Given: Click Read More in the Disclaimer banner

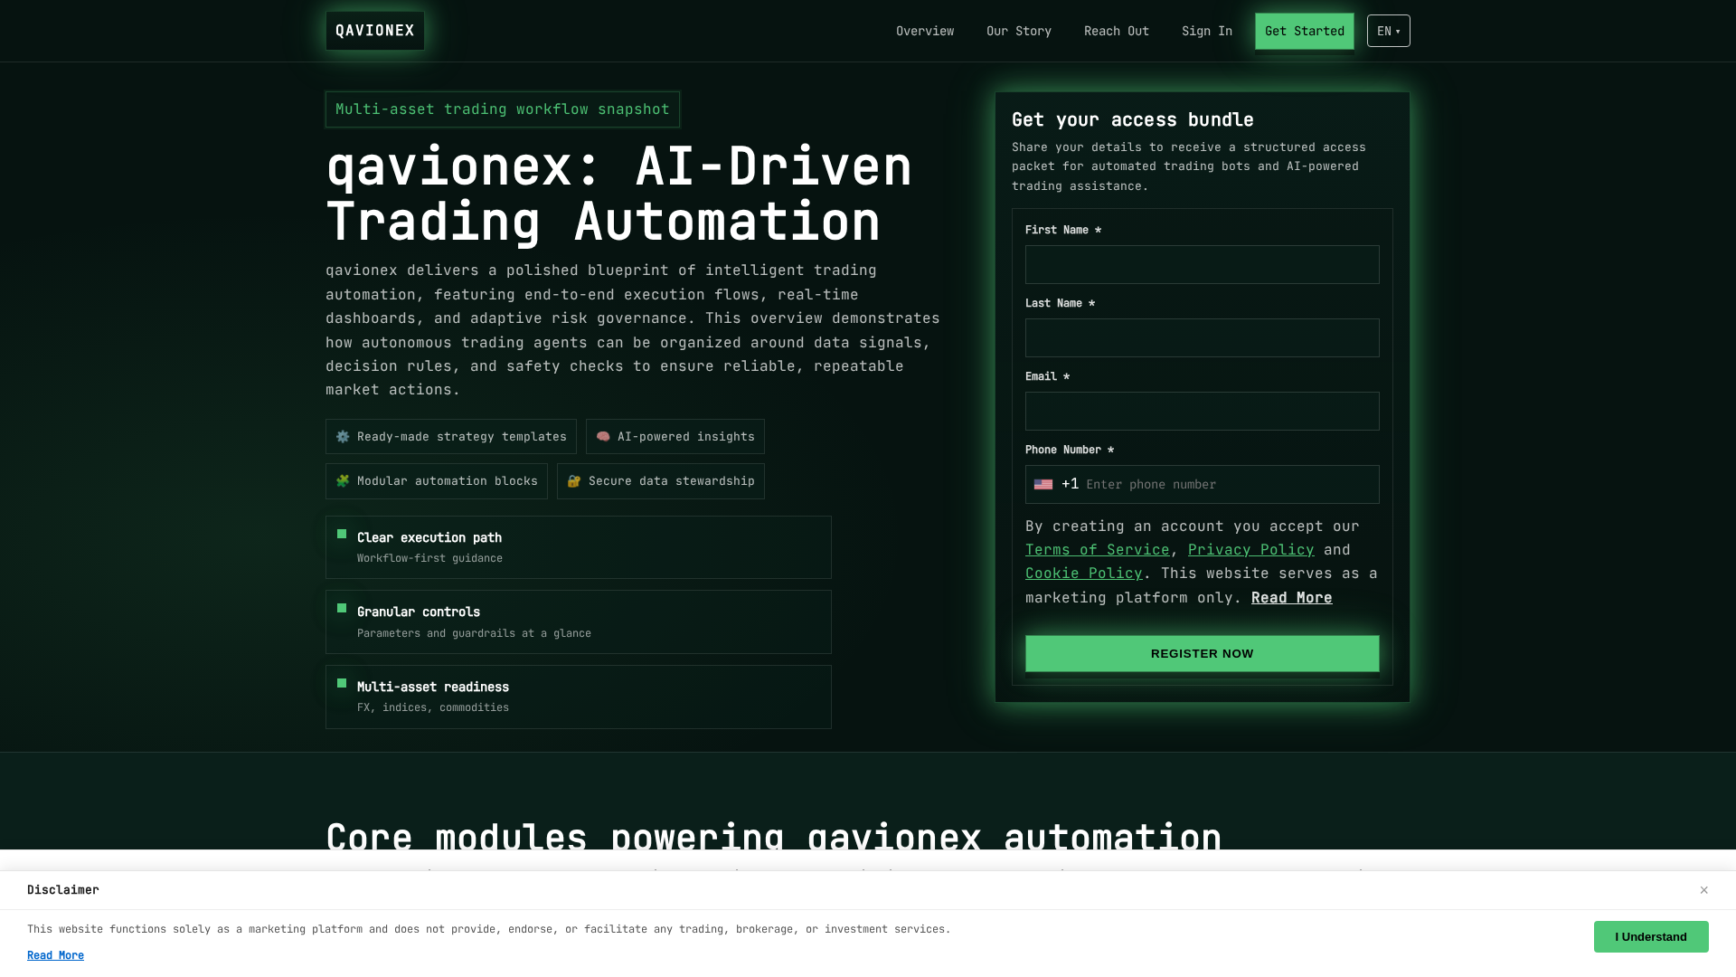Looking at the screenshot, I should (56, 955).
